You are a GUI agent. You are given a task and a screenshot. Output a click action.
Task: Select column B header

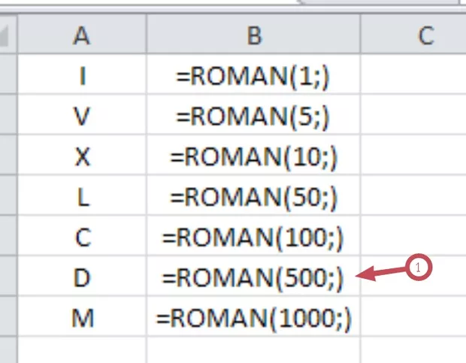coord(253,36)
